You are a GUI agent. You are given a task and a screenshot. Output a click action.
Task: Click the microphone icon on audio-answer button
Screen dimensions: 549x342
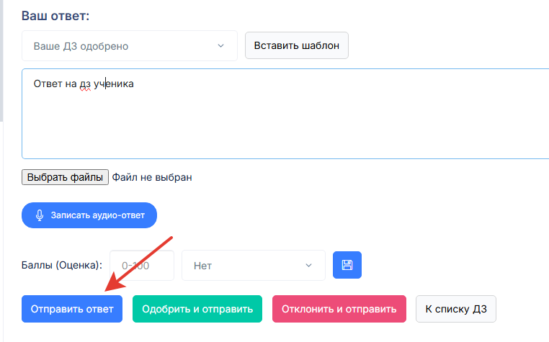40,215
